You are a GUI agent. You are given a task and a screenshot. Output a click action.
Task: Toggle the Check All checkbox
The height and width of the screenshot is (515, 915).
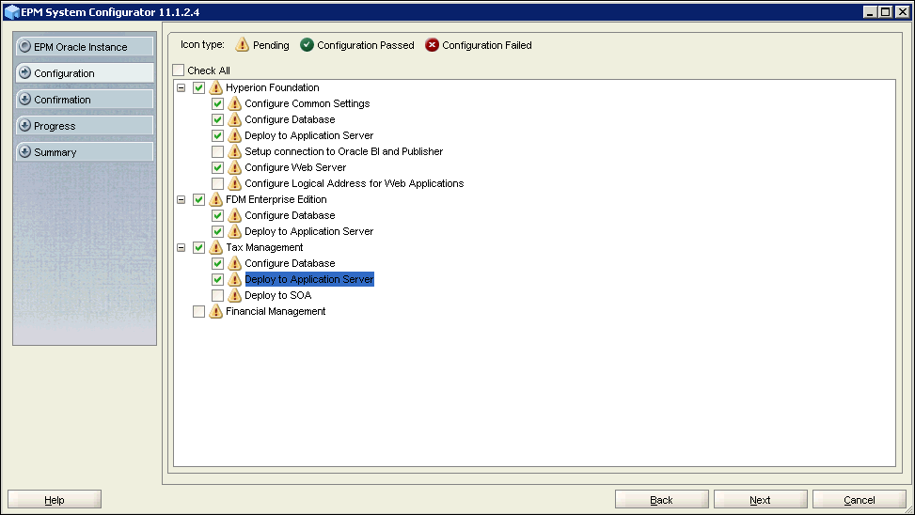point(179,70)
